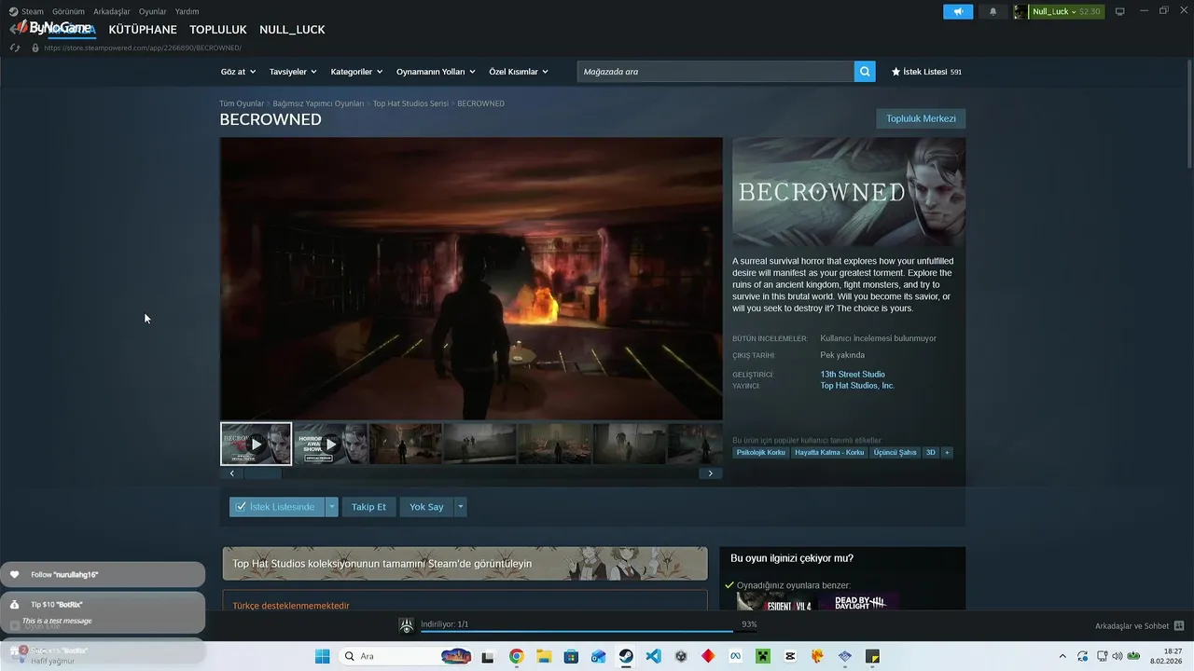This screenshot has height=671, width=1194.
Task: Open Microsoft Store from taskbar
Action: point(571,656)
